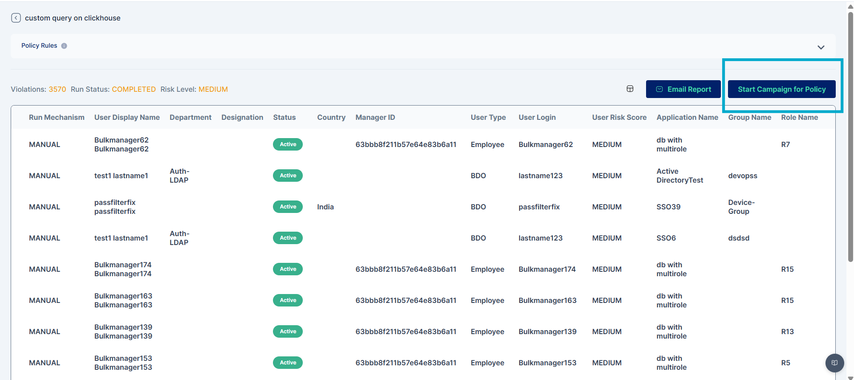Click the scrollbar up arrow
This screenshot has height=380, width=854.
[850, 7]
